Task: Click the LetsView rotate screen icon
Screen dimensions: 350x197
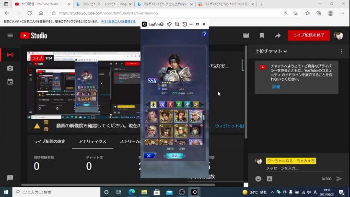Action: coord(185,24)
